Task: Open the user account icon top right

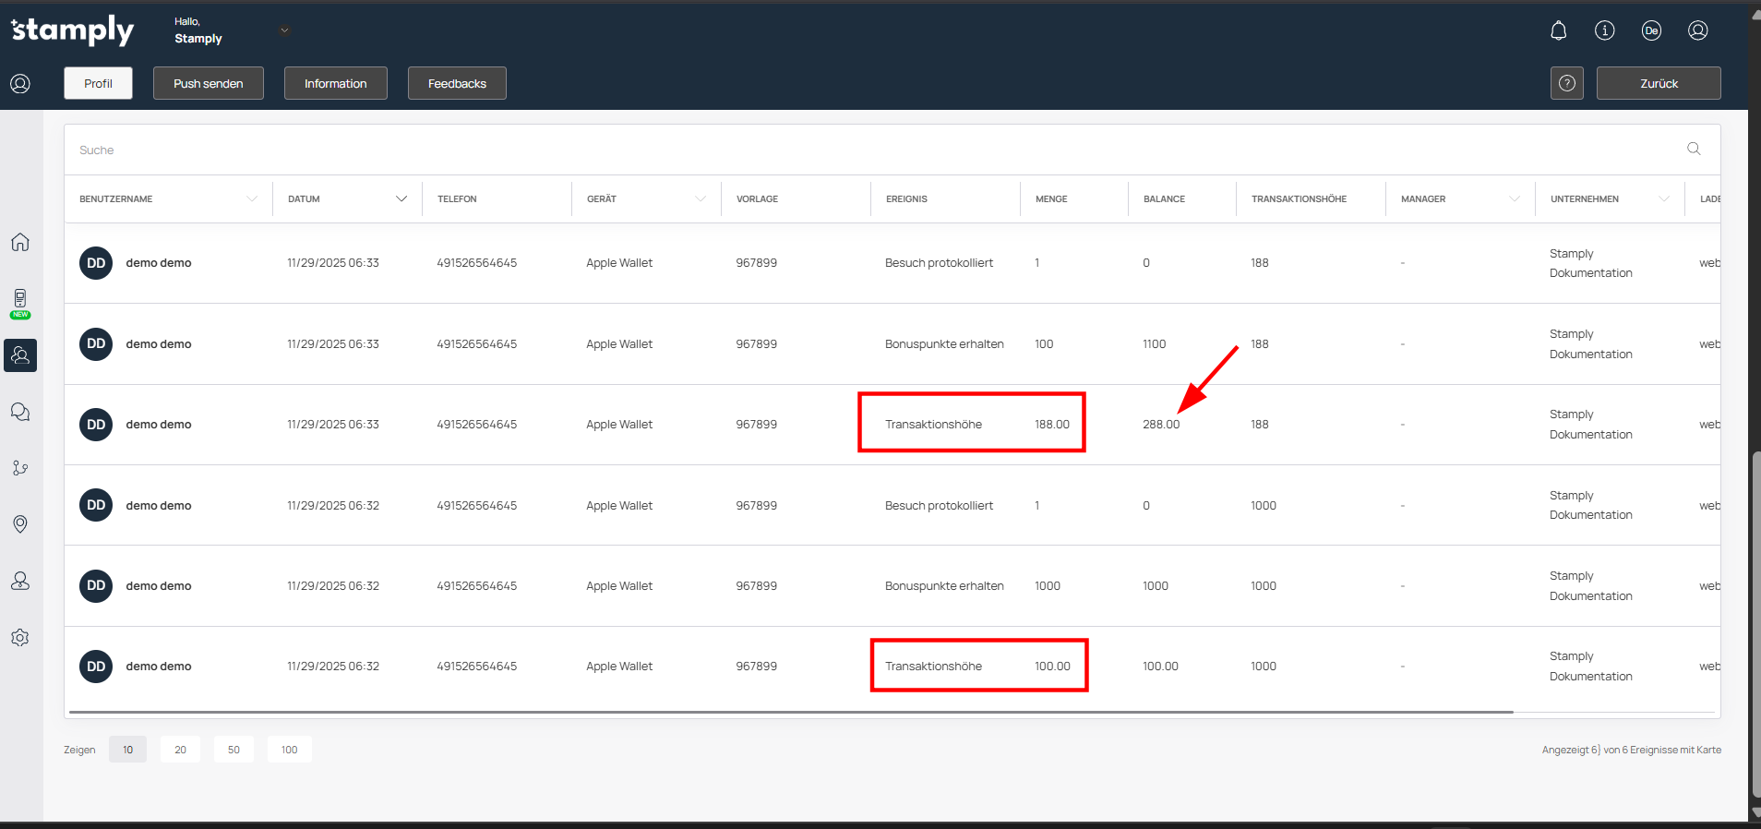Action: [x=1697, y=30]
